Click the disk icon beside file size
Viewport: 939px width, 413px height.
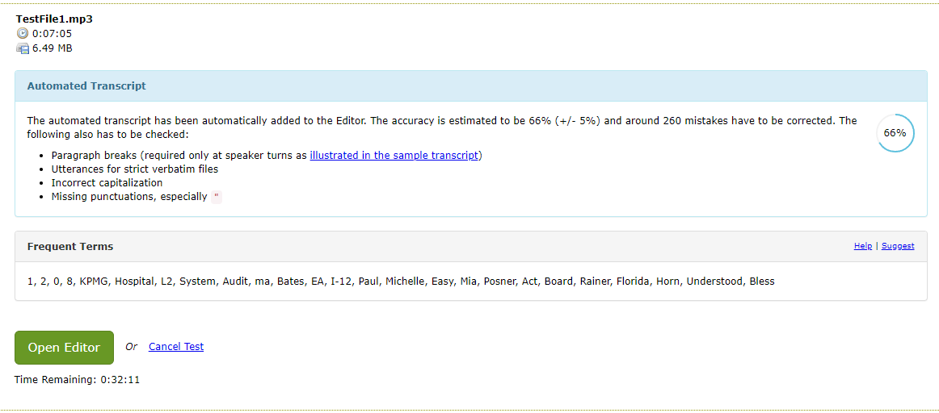click(23, 48)
